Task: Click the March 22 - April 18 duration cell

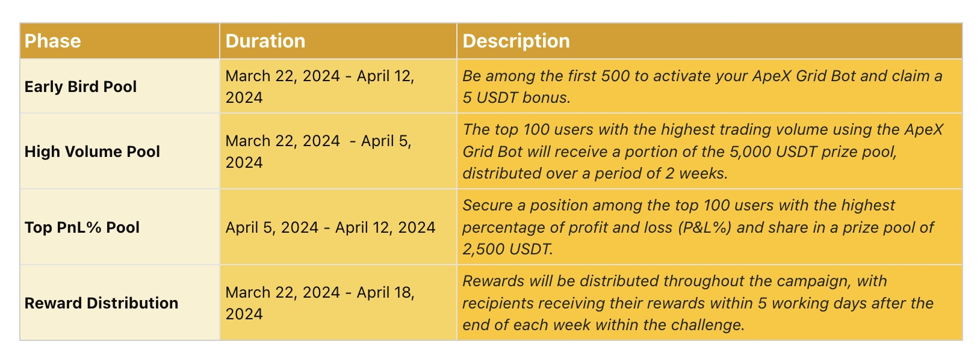Action: tap(338, 302)
